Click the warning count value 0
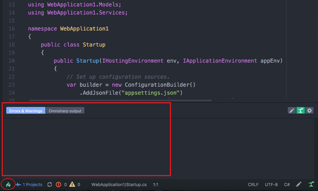The width and height of the screenshot is (318, 191). (x=79, y=184)
